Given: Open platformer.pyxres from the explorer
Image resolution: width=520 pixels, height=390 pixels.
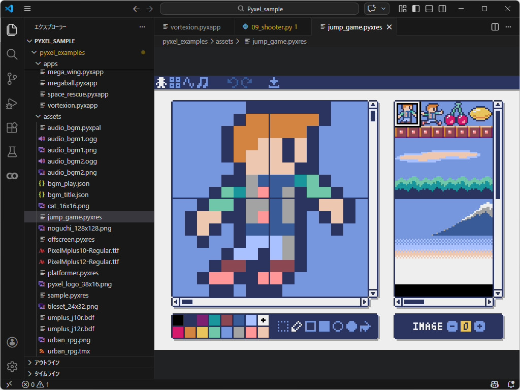Looking at the screenshot, I should coord(73,273).
